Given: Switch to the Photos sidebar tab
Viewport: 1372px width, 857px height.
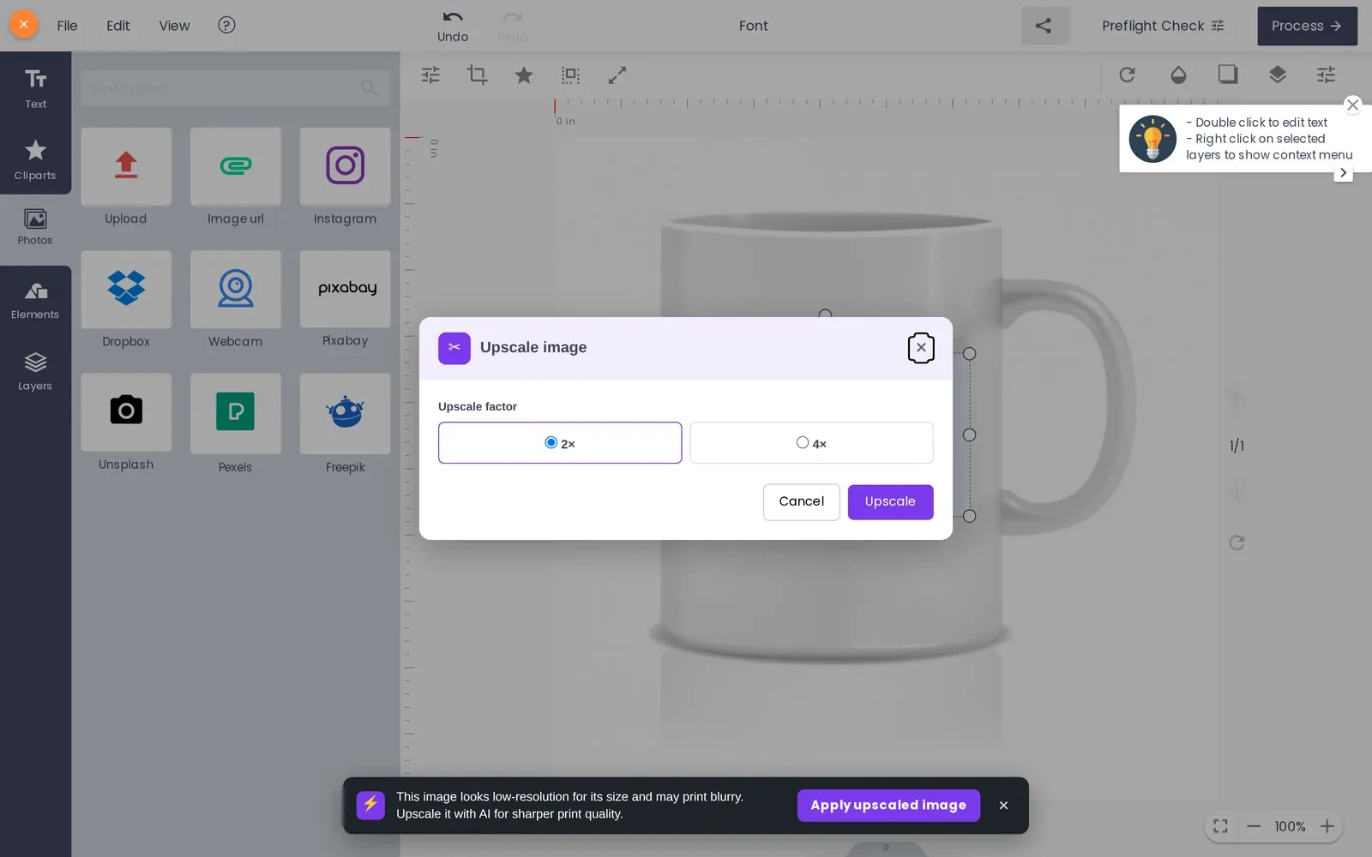Looking at the screenshot, I should pos(35,228).
